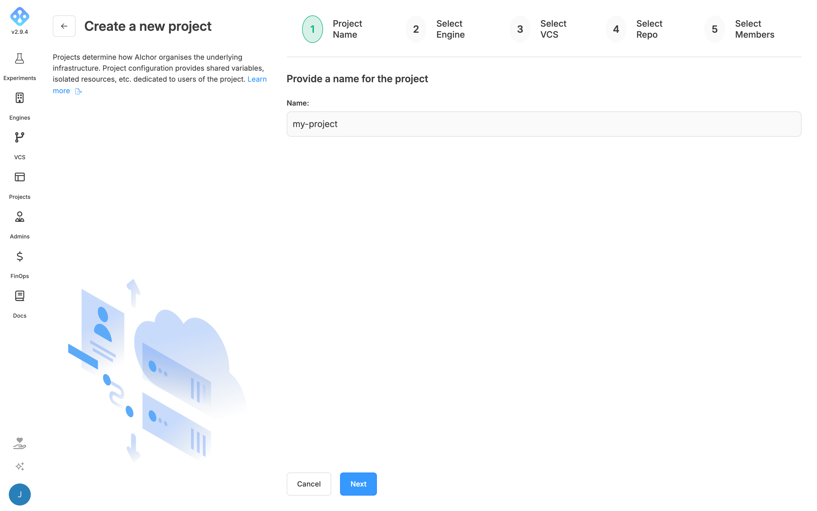Screen dimensions: 817x511
Task: Open Engines building icon
Action: [x=20, y=98]
